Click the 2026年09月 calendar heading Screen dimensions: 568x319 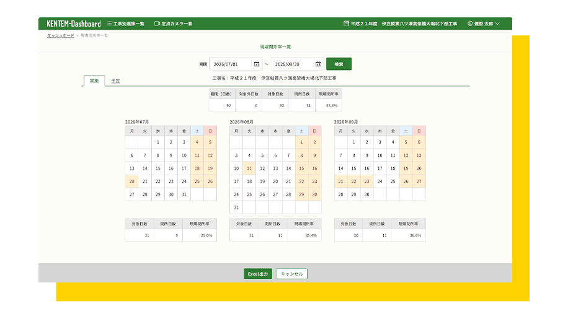tap(345, 122)
